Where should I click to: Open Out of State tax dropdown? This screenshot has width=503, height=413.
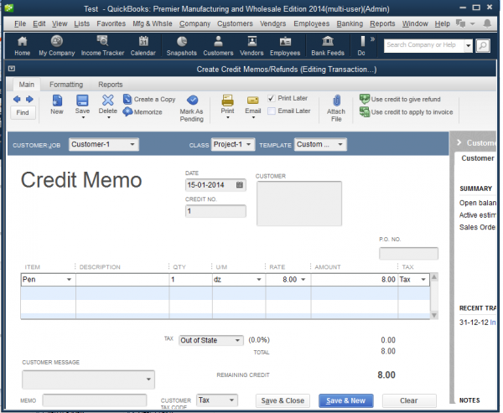(x=237, y=340)
